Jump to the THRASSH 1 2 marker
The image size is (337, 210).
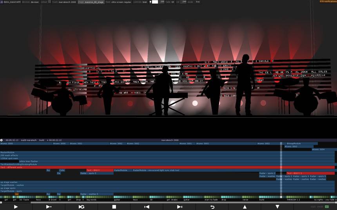pyautogui.click(x=293, y=200)
